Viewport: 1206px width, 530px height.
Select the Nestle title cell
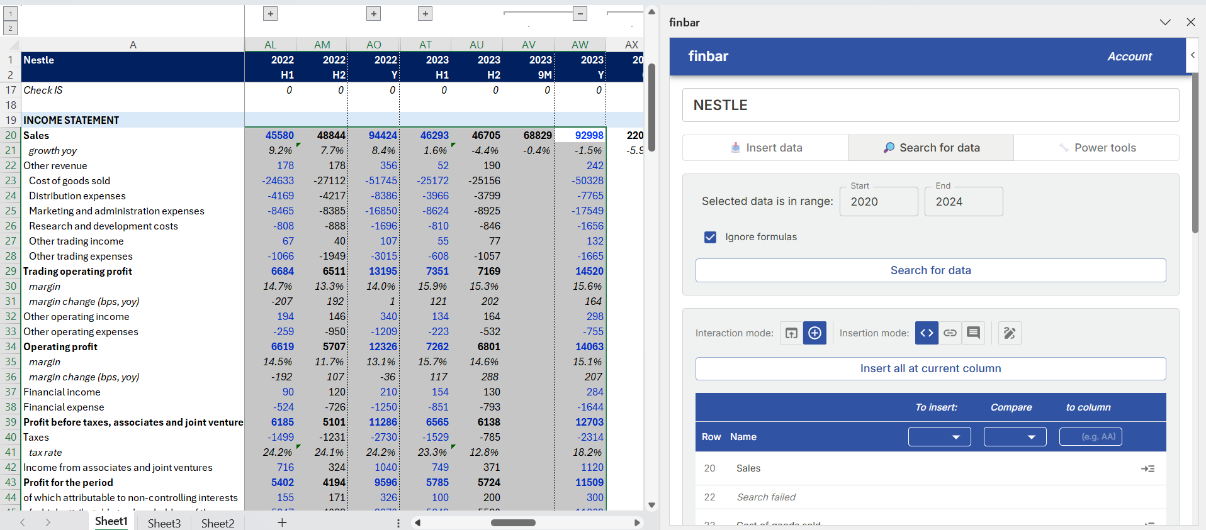click(133, 60)
